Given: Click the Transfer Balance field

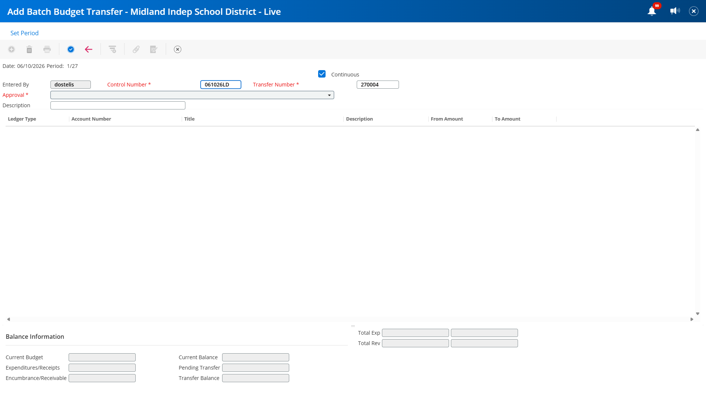Looking at the screenshot, I should (255, 378).
